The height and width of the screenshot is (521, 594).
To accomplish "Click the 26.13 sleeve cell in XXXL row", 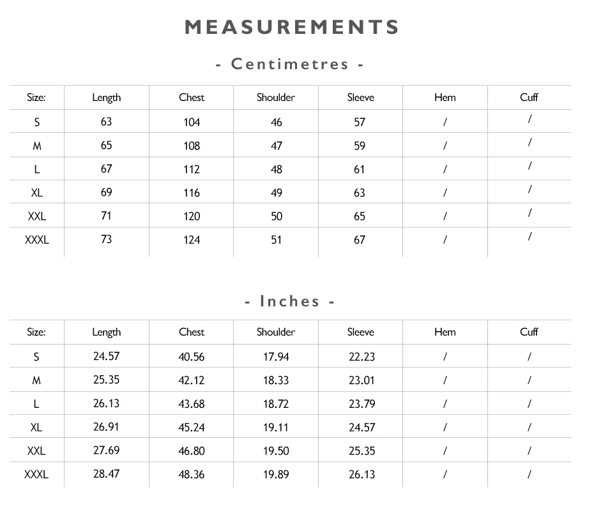I will [x=362, y=475].
